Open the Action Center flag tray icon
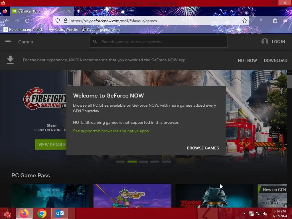This screenshot has height=219, width=292. pyautogui.click(x=252, y=214)
